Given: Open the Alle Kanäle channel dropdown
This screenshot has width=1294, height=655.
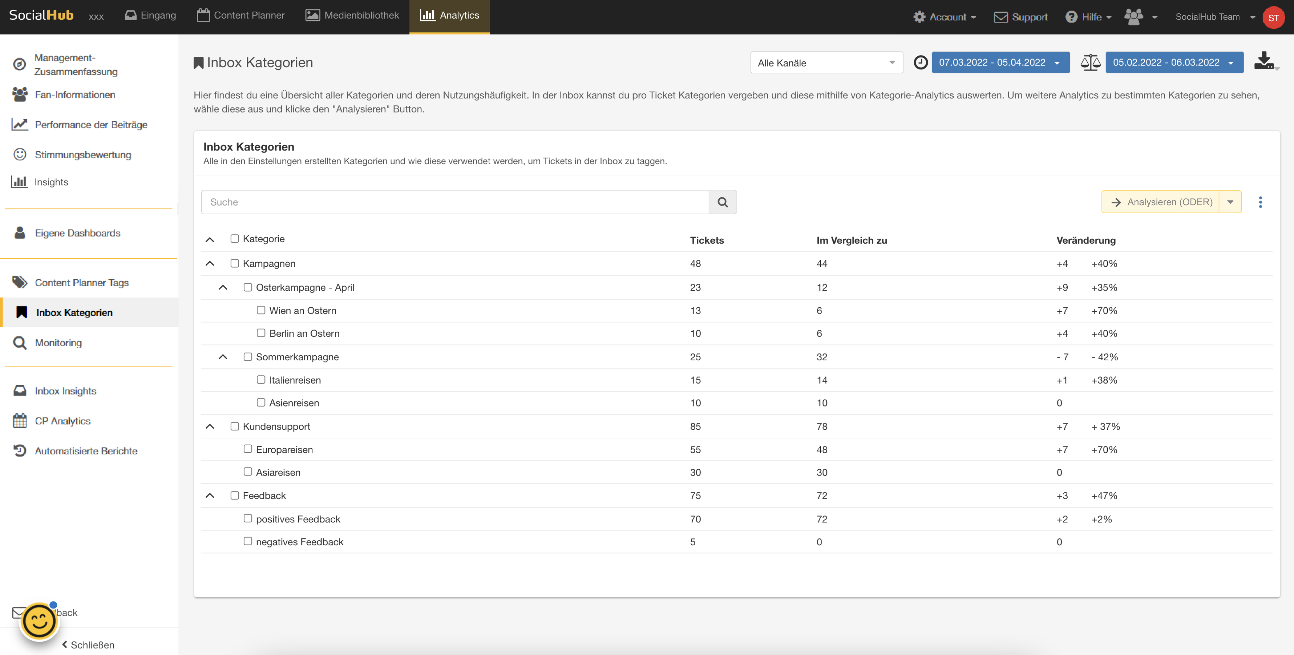Looking at the screenshot, I should pos(826,63).
